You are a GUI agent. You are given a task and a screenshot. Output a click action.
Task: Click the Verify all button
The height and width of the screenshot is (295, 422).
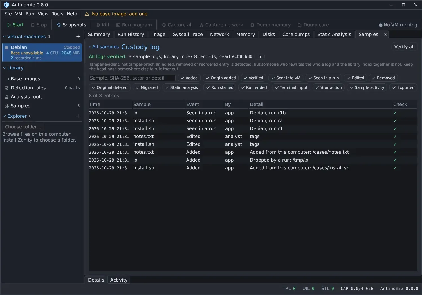tap(404, 47)
